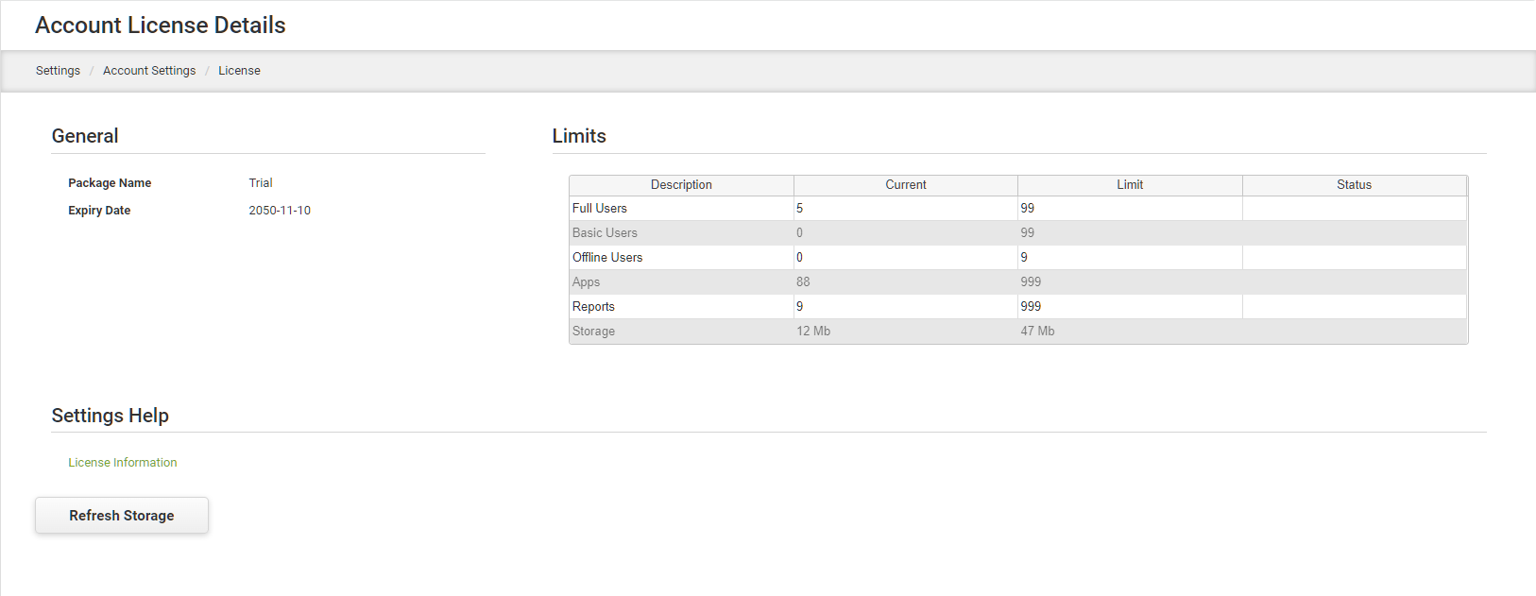Select the License breadcrumb item
This screenshot has width=1536, height=596.
[239, 71]
